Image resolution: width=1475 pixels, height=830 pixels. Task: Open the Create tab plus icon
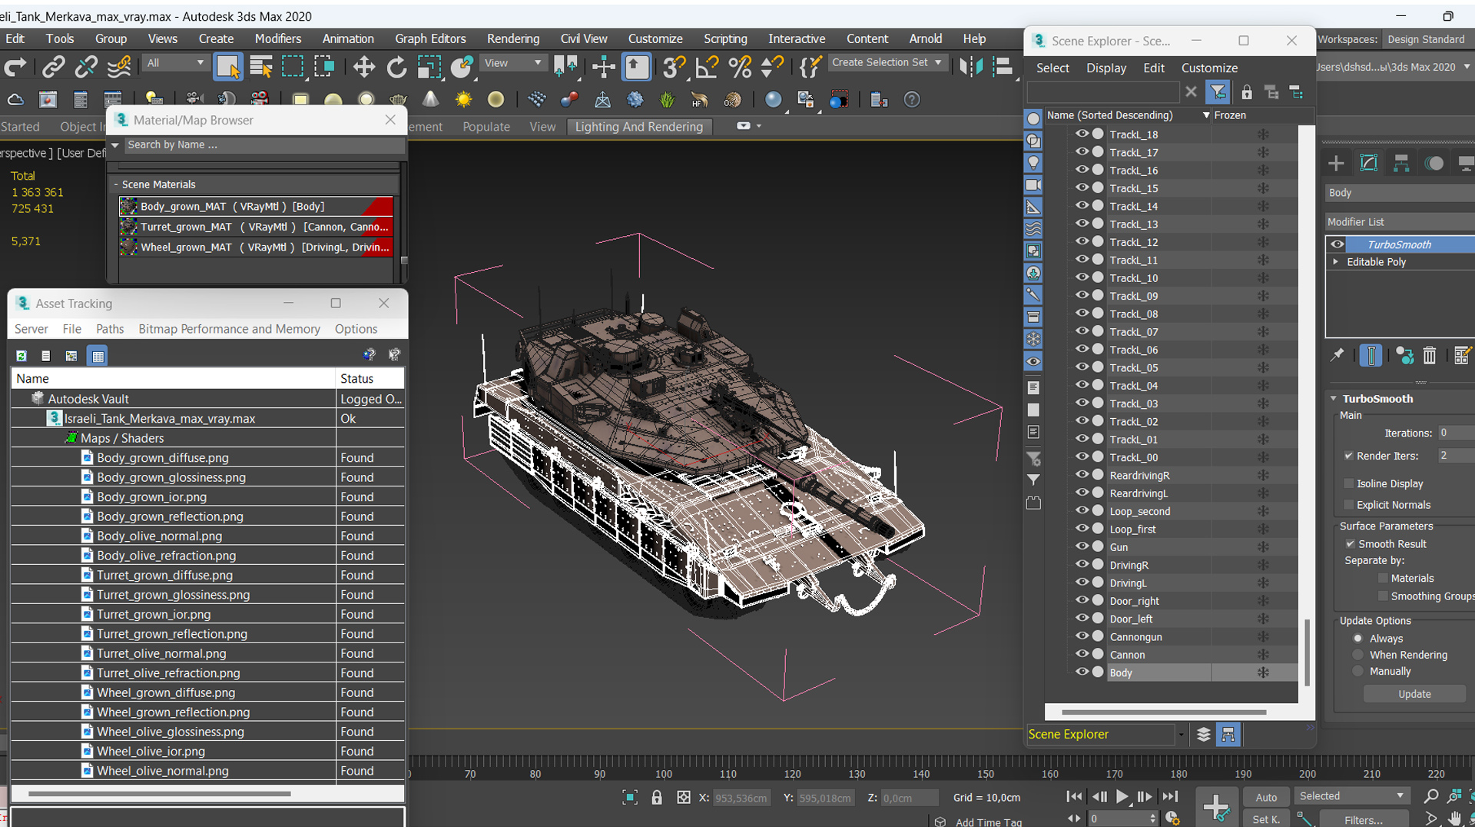pos(1336,163)
